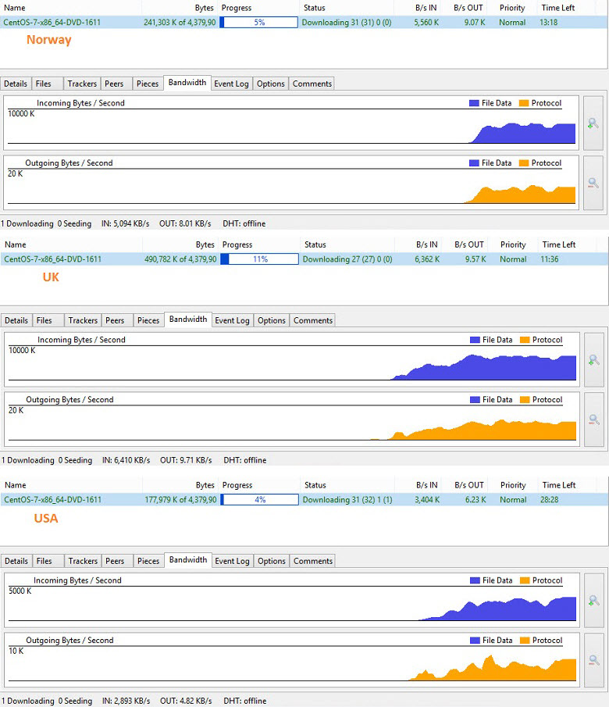Click the 4% progress bar of the USA torrent
The width and height of the screenshot is (609, 707).
tap(260, 500)
